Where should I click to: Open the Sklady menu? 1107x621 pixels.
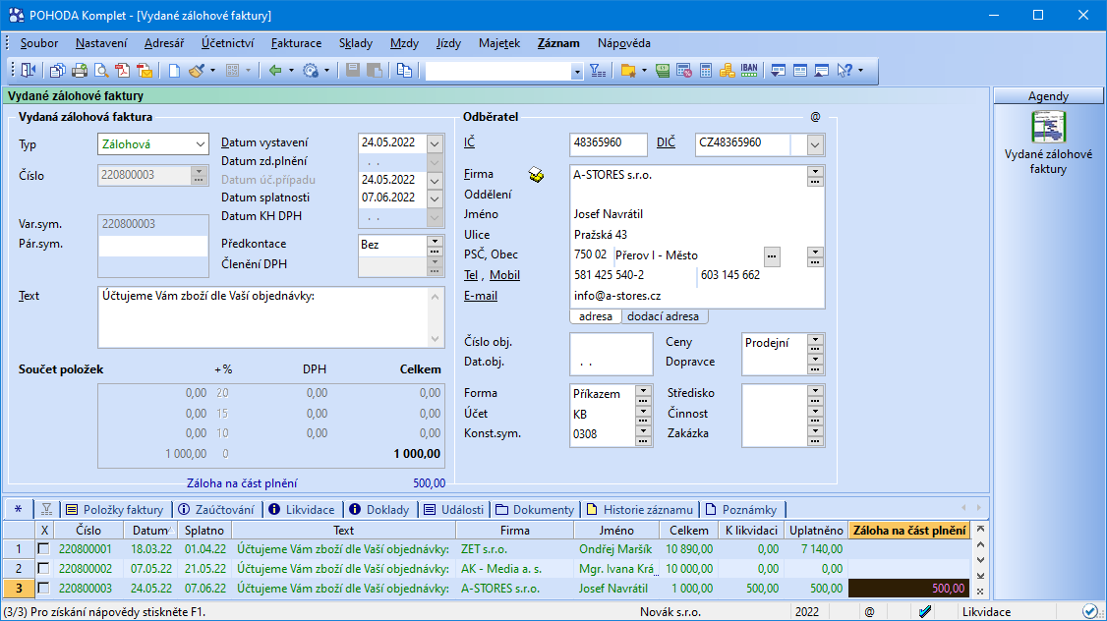click(x=356, y=43)
